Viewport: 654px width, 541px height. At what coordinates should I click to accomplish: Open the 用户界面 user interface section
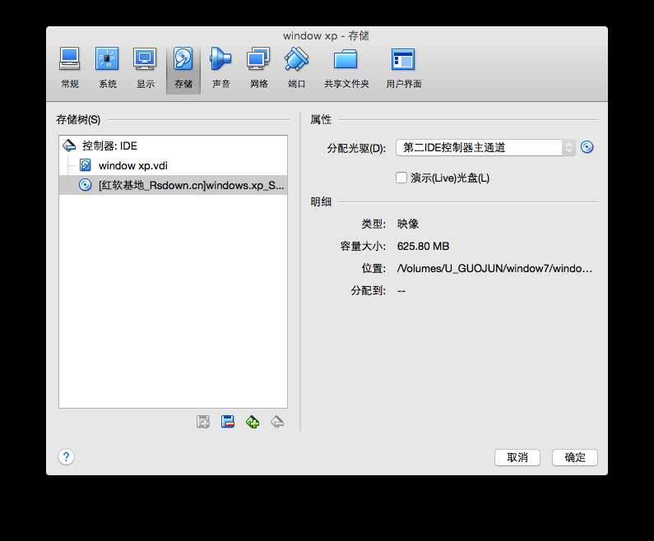(403, 69)
